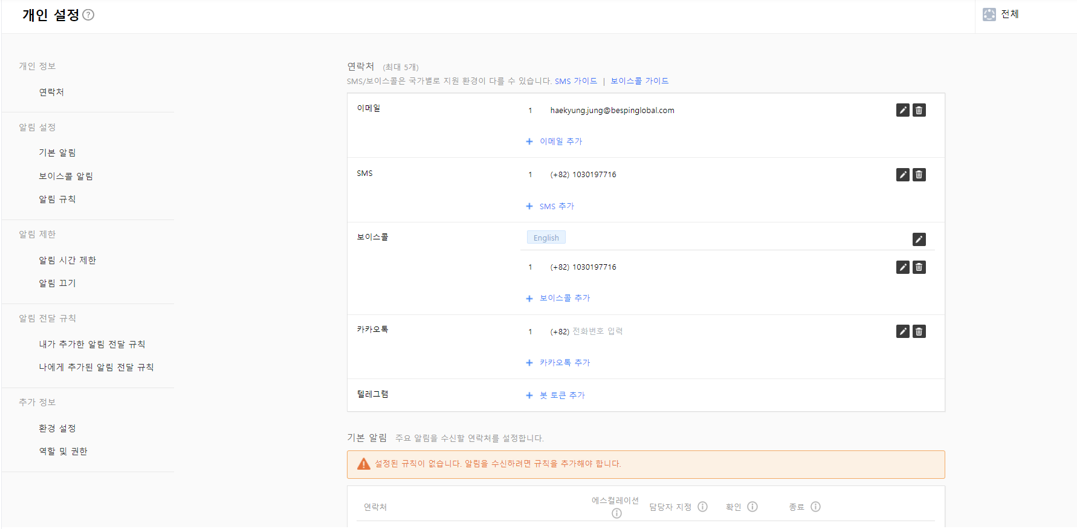This screenshot has width=1077, height=529.
Task: Open the 전체 selector at top right
Action: point(1001,15)
